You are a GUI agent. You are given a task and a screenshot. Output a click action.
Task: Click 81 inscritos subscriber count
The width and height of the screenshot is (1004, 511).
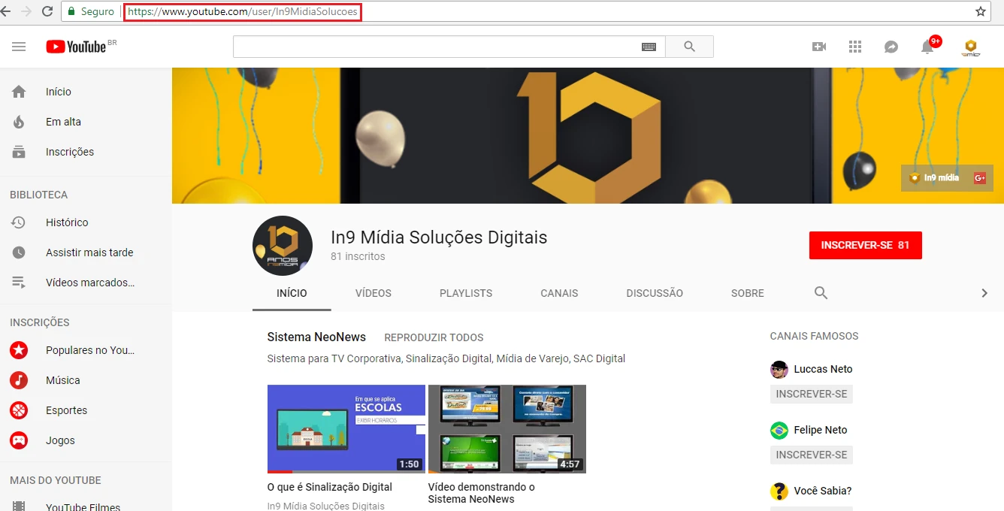[x=358, y=256]
